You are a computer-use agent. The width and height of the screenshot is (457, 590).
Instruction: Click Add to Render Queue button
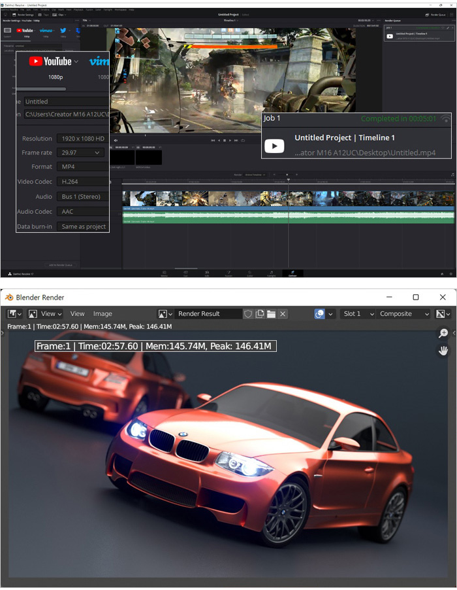pos(61,265)
